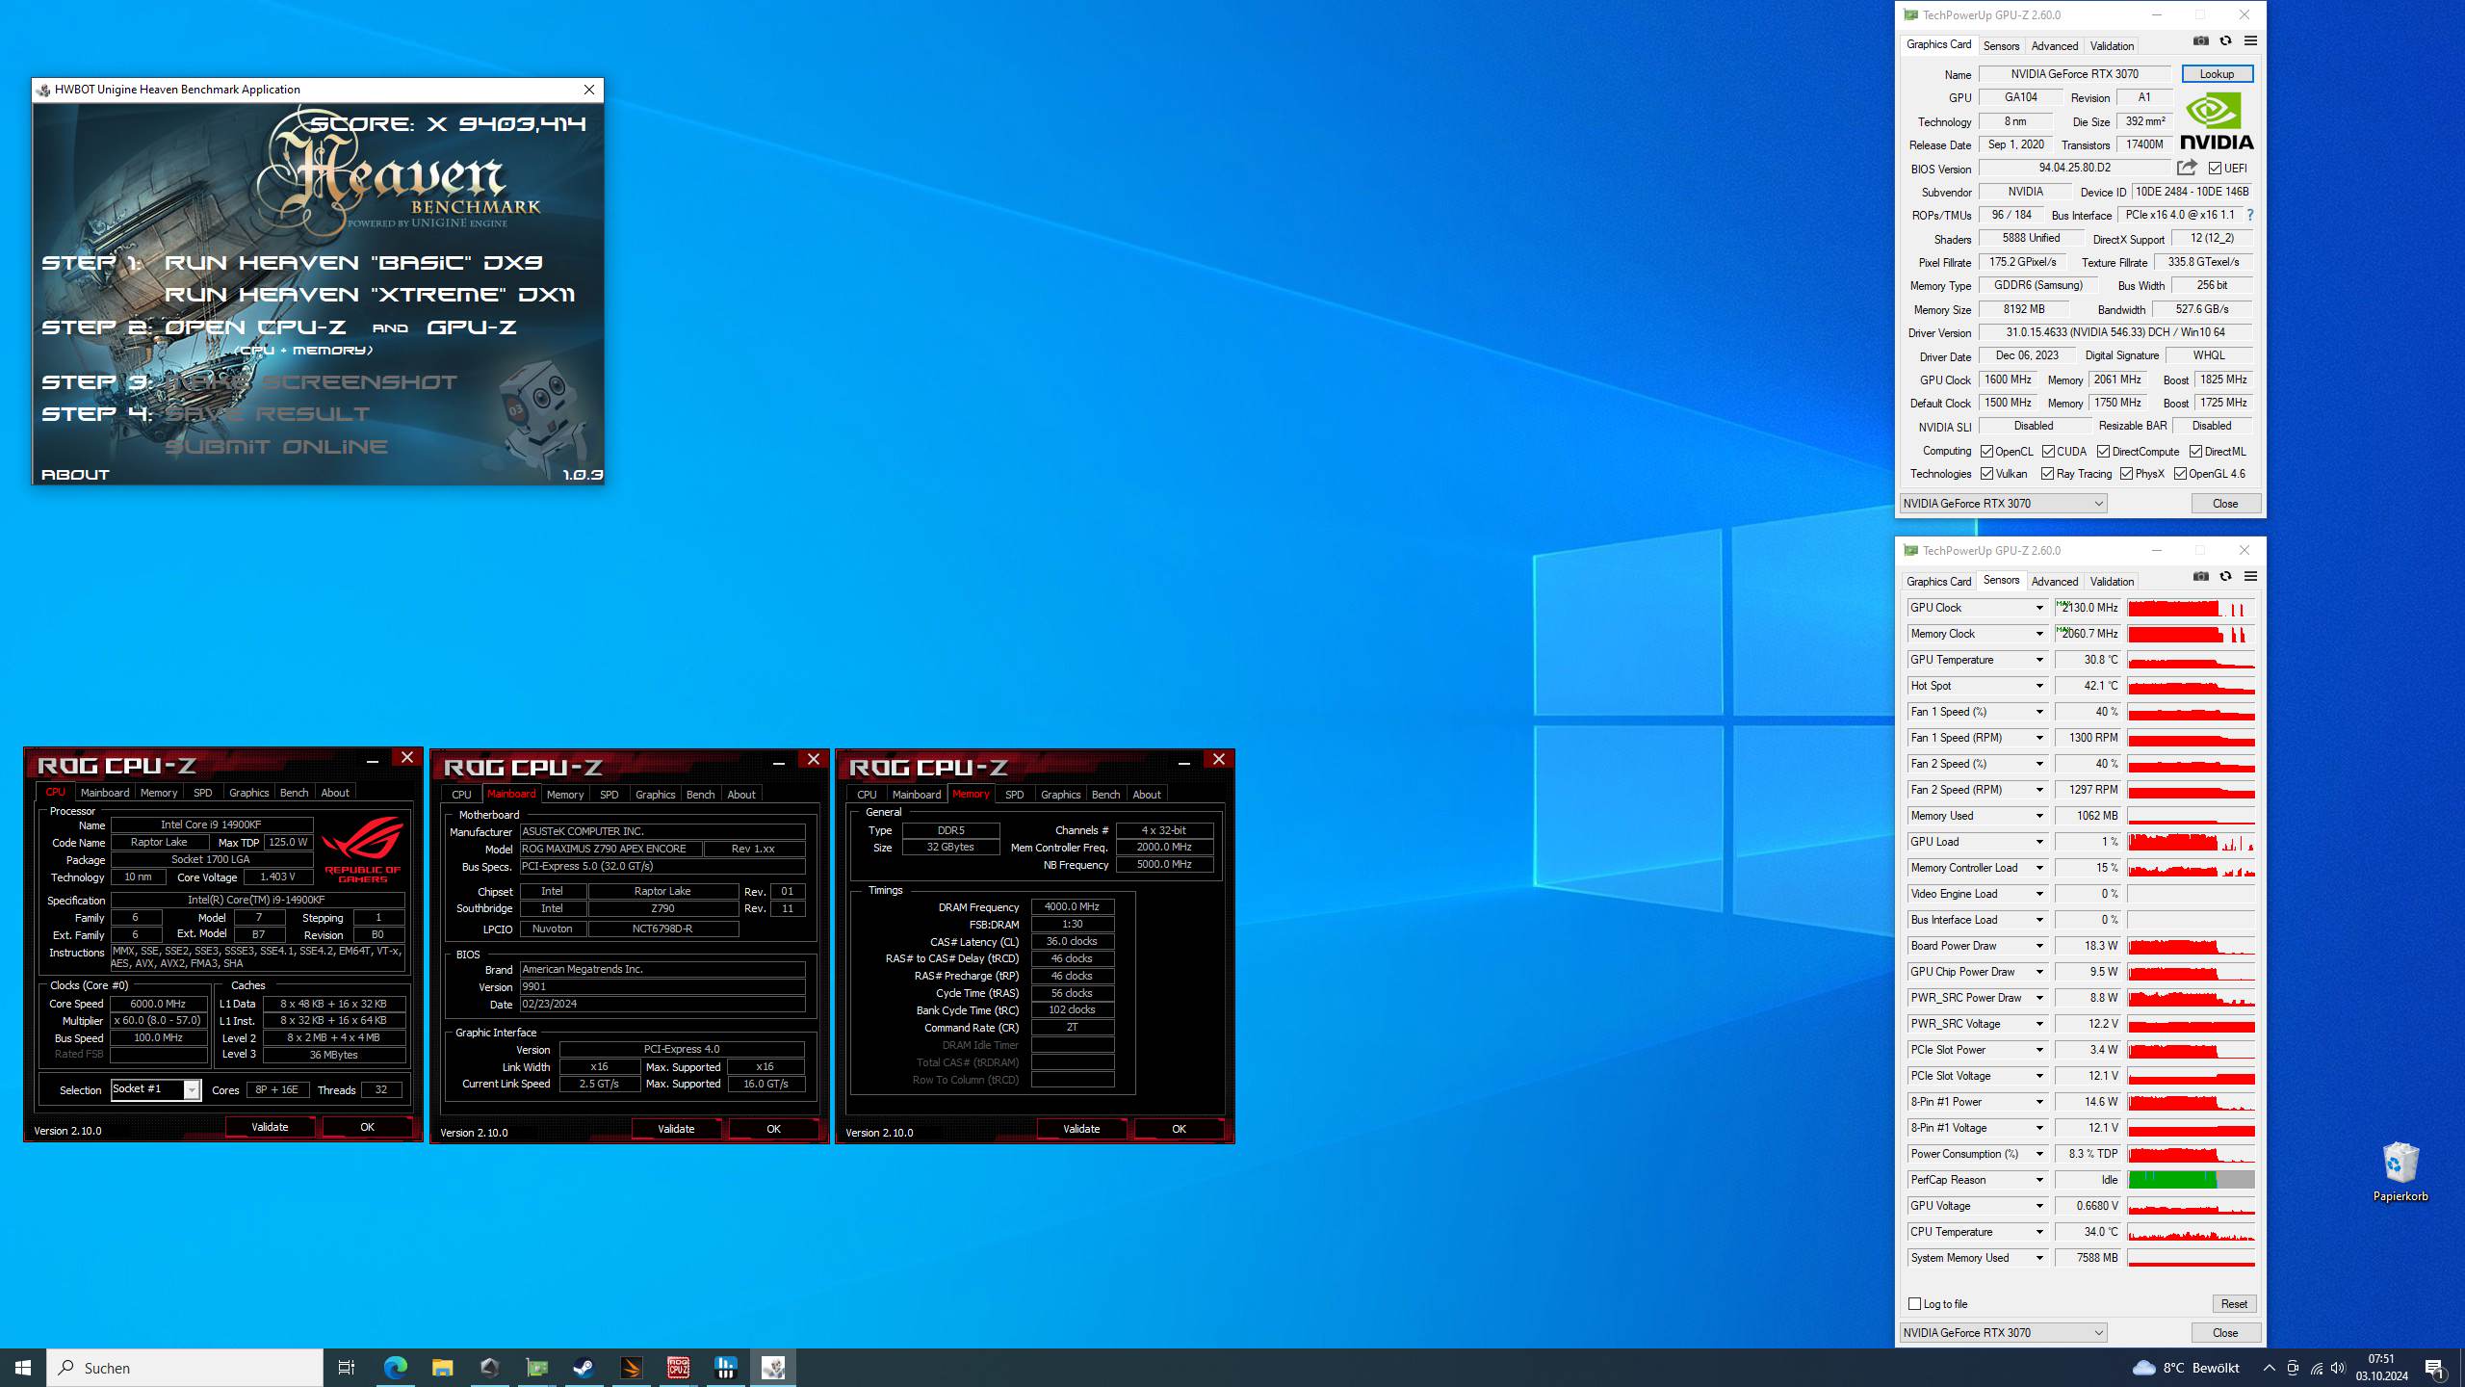Image resolution: width=2465 pixels, height=1387 pixels.
Task: Click ABOUT in the HWBOT Heaven window
Action: [x=75, y=475]
